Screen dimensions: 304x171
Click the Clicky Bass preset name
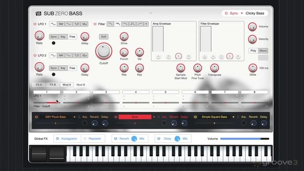click(255, 13)
